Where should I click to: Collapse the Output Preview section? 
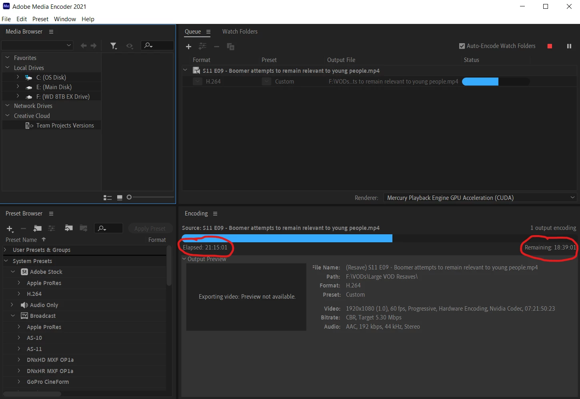point(184,259)
